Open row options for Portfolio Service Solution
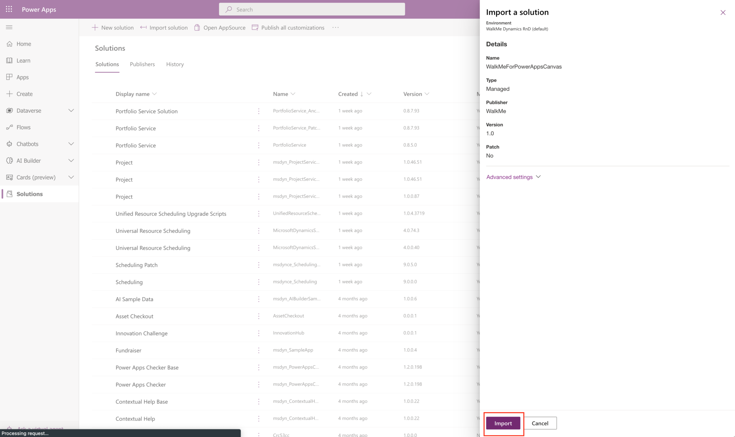Screen dimensions: 735x437 pos(259,111)
